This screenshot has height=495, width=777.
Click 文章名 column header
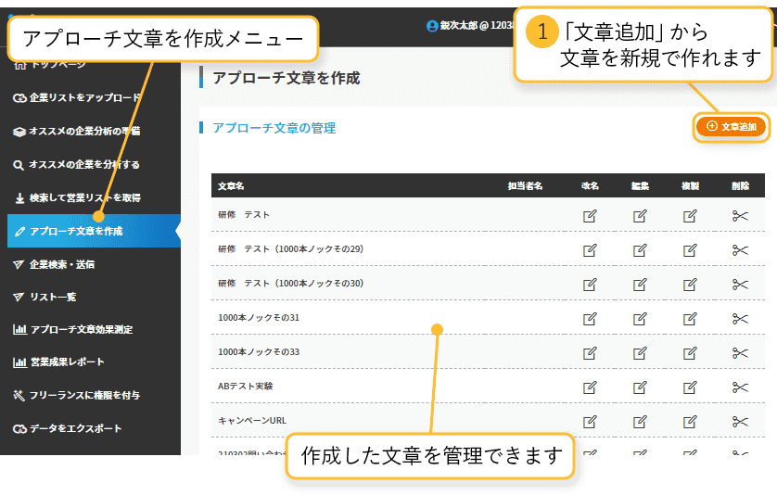point(231,186)
